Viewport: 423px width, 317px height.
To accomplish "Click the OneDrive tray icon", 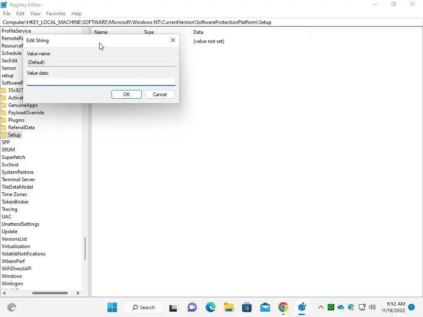I will (341, 307).
